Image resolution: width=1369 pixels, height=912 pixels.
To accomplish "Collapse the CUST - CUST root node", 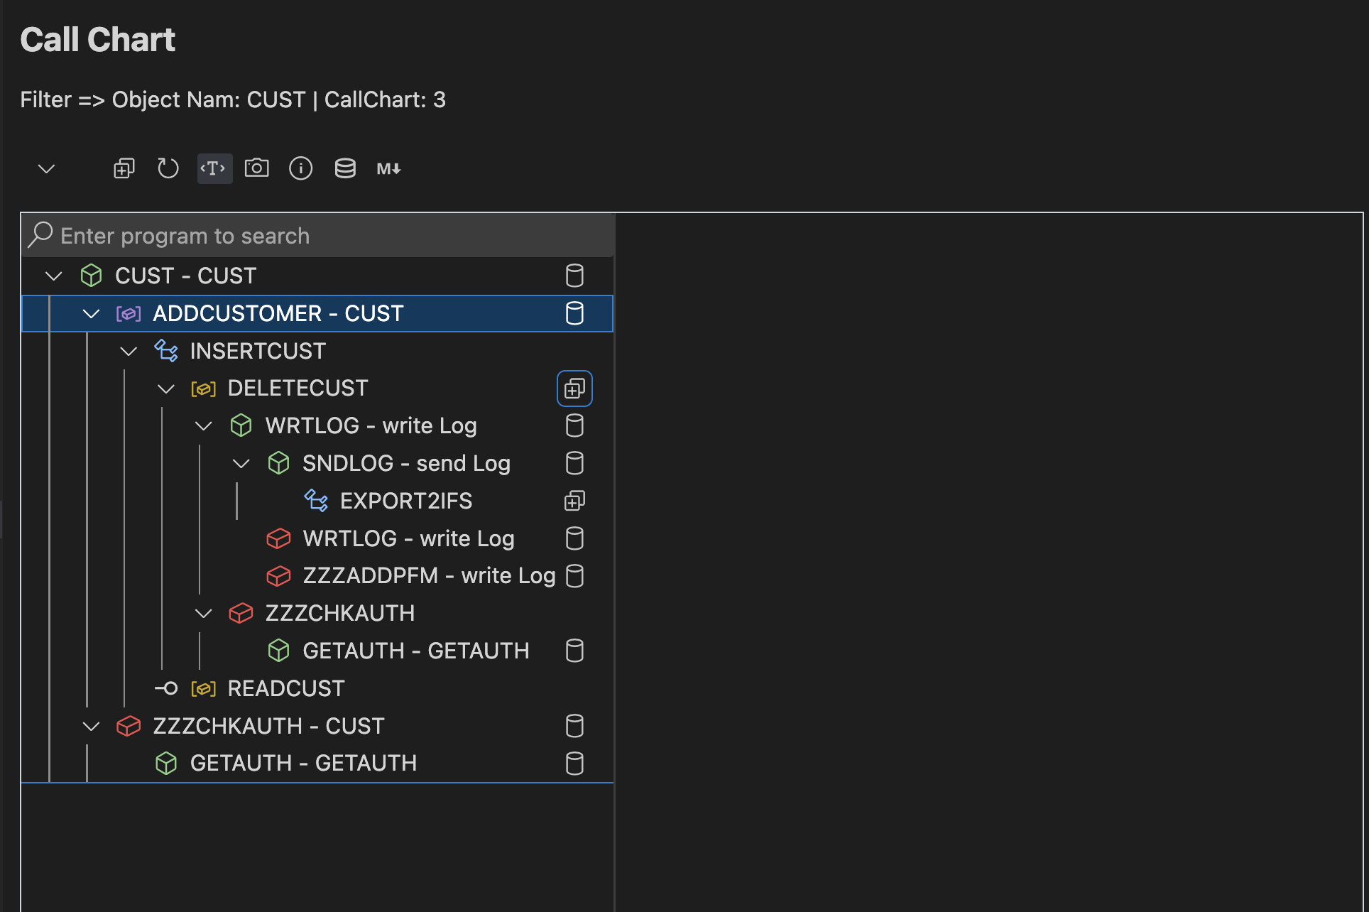I will pos(54,276).
